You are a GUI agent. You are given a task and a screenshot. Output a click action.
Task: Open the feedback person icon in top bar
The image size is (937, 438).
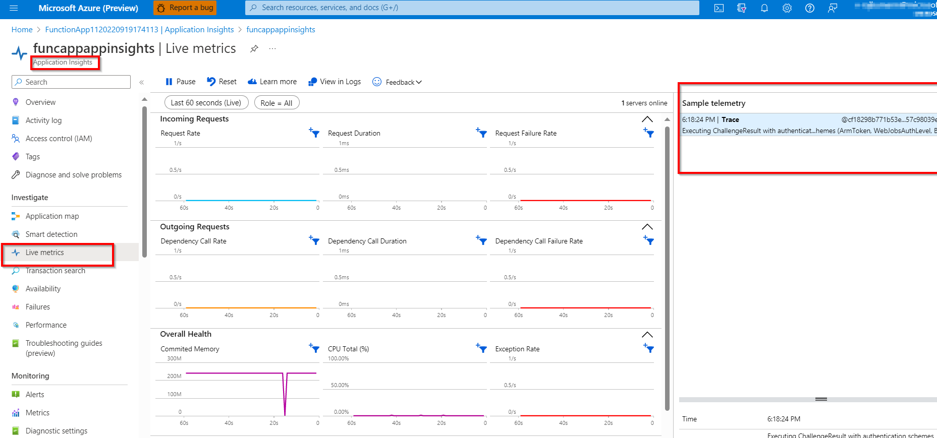pos(833,8)
